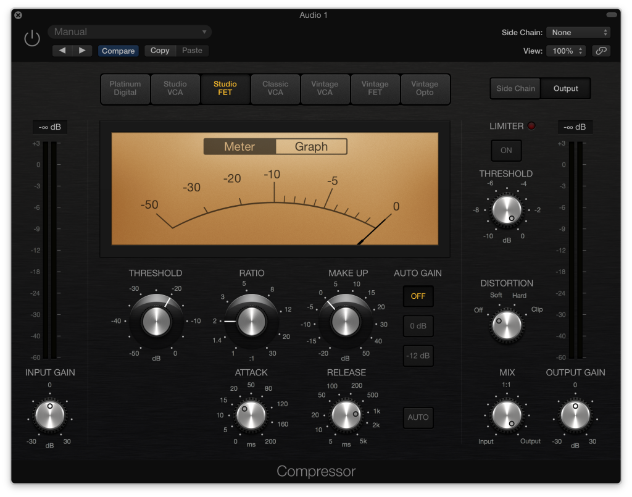Open the View zoom percentage dropdown
The height and width of the screenshot is (497, 632).
(x=565, y=51)
